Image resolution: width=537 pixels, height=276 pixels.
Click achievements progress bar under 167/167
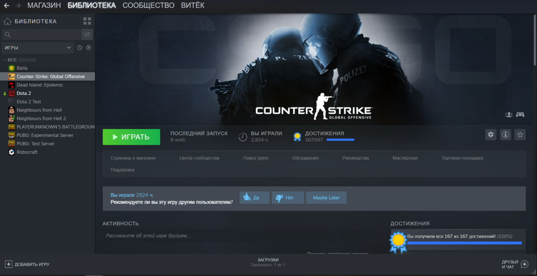(340, 140)
